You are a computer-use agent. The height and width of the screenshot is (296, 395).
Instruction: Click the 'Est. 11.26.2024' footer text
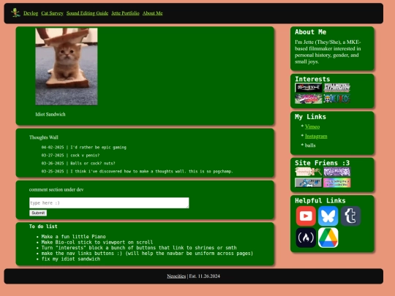point(205,276)
